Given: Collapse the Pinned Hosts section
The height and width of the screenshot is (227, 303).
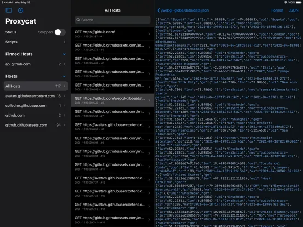Looking at the screenshot, I should 64,54.
